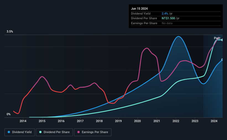The image size is (227, 140).
Task: Click the 2021 x-axis label
Action: coord(157,121)
